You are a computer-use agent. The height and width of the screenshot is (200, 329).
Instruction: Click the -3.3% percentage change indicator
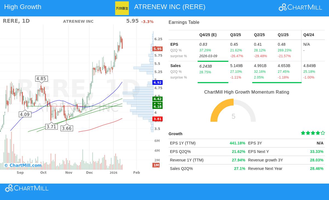(x=147, y=22)
